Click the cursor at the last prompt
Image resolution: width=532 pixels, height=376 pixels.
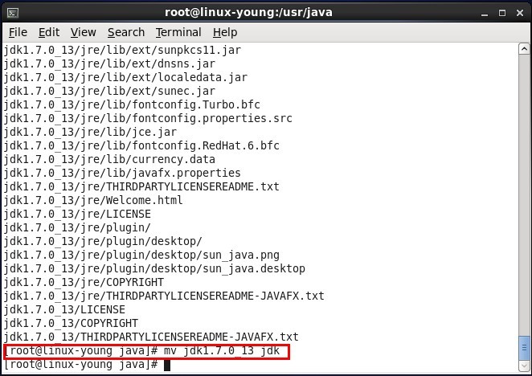(x=167, y=365)
